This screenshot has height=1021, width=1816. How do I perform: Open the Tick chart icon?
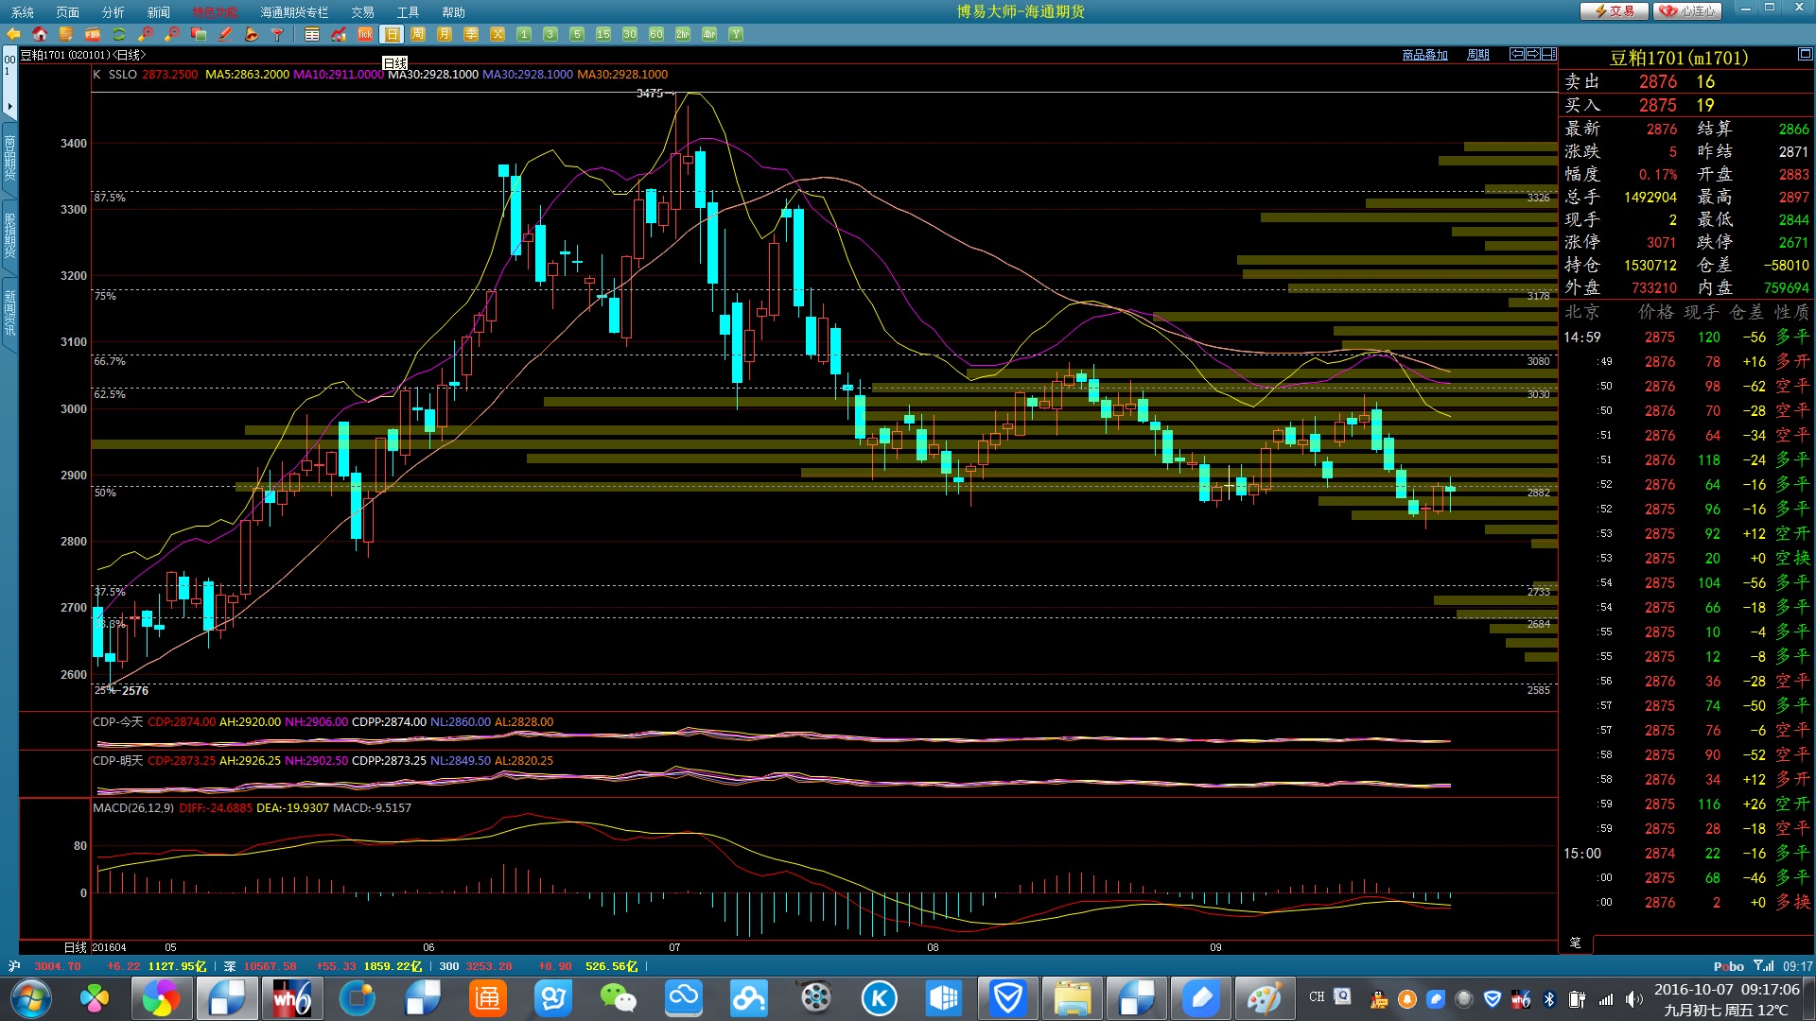pyautogui.click(x=365, y=34)
